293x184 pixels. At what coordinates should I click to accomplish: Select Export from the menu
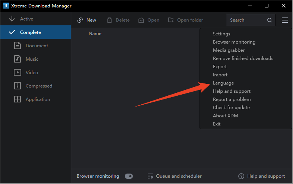pos(220,67)
